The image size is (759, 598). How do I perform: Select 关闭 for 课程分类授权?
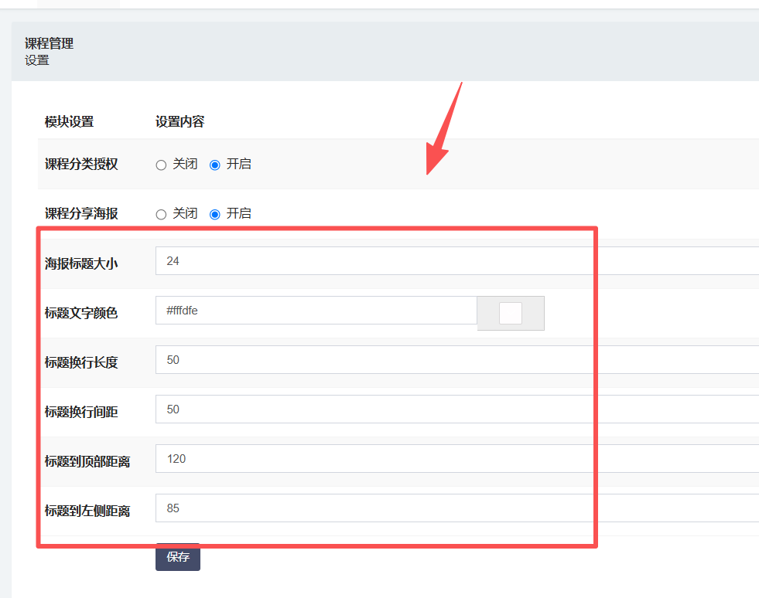tap(161, 165)
